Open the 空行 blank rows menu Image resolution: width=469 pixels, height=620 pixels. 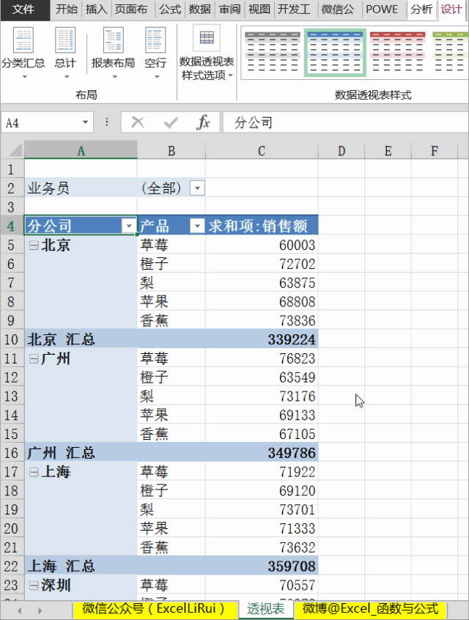click(x=155, y=52)
